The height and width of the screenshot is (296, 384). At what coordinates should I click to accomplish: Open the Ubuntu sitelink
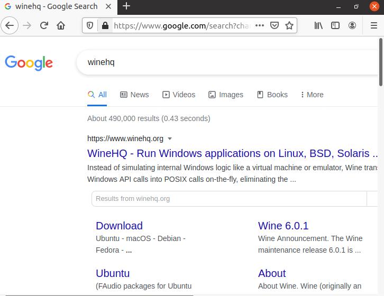click(113, 273)
